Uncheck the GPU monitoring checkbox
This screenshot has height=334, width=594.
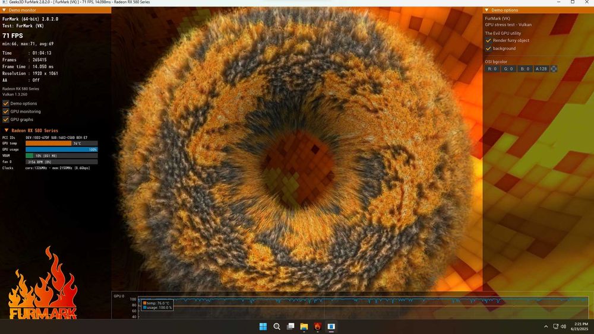(x=6, y=111)
